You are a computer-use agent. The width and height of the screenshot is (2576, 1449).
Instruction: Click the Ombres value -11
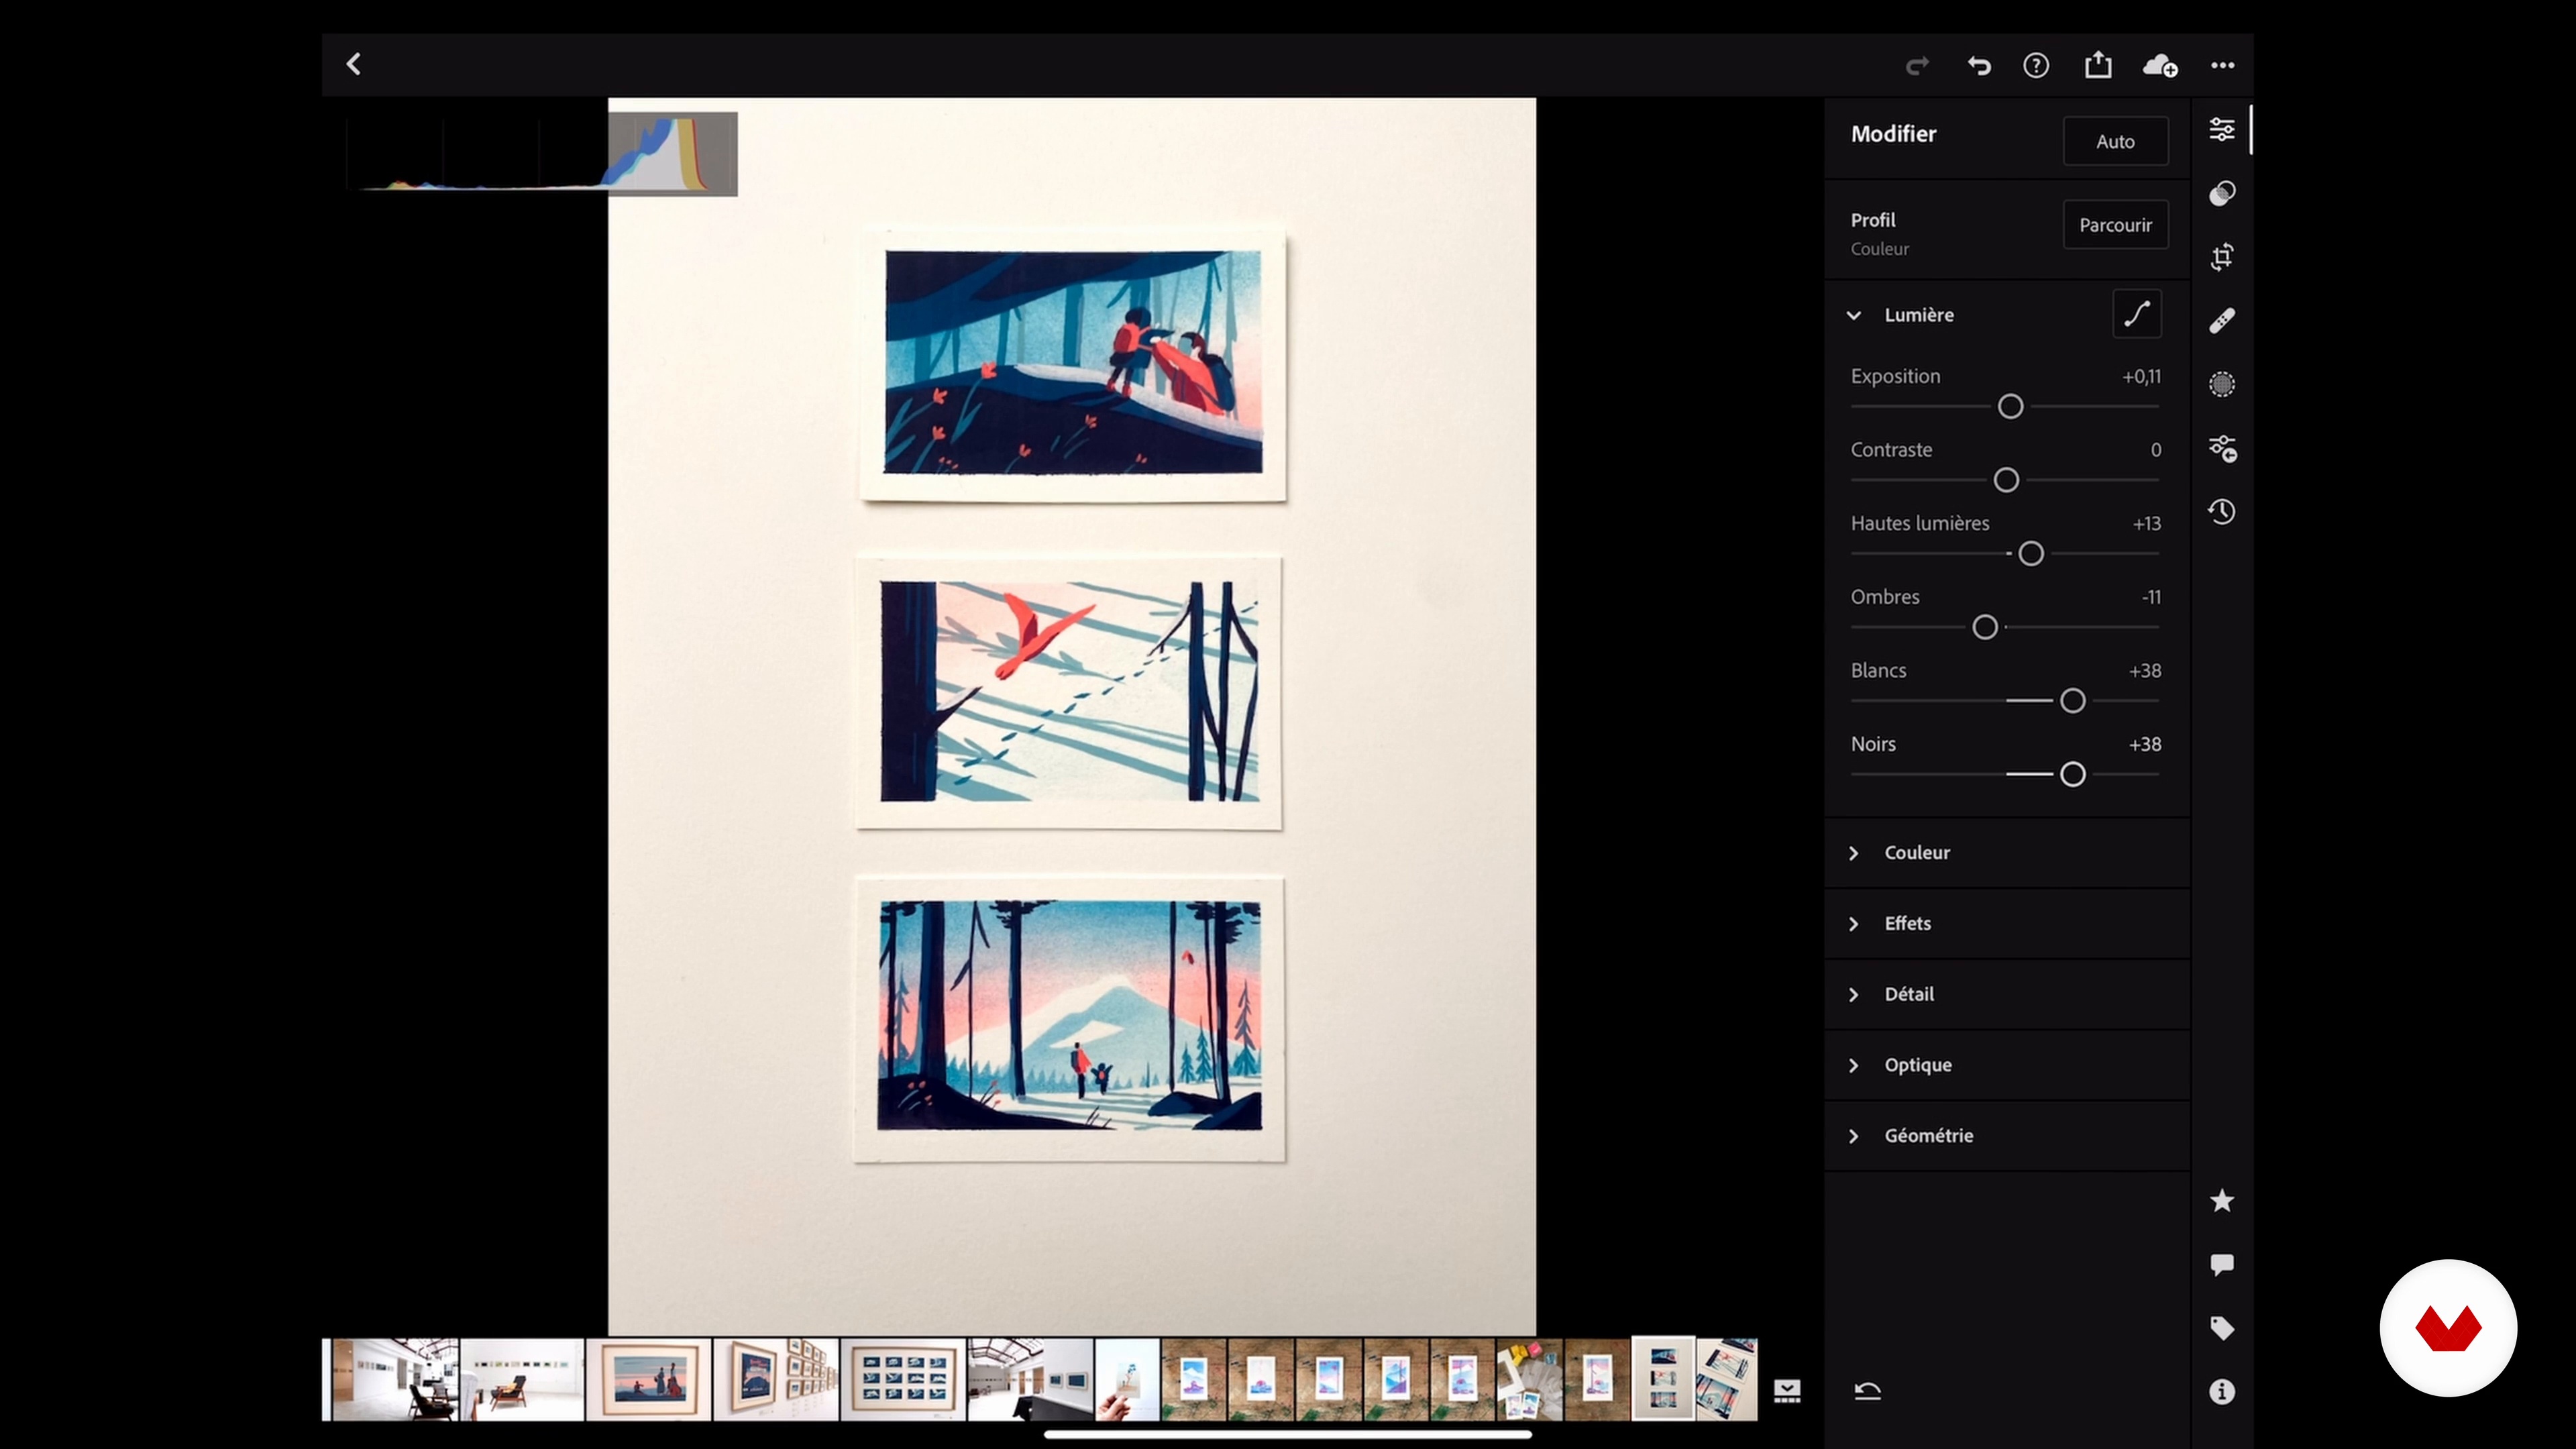point(2151,597)
